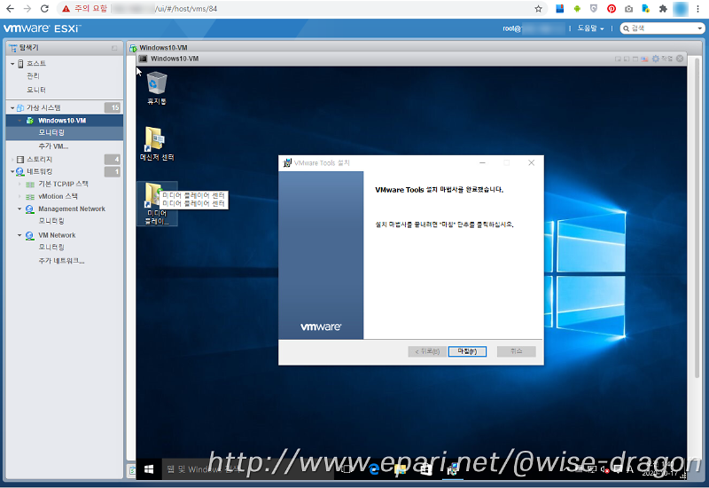Image resolution: width=709 pixels, height=488 pixels.
Task: Collapse the Networking (네트워킹) node
Action: click(x=12, y=171)
